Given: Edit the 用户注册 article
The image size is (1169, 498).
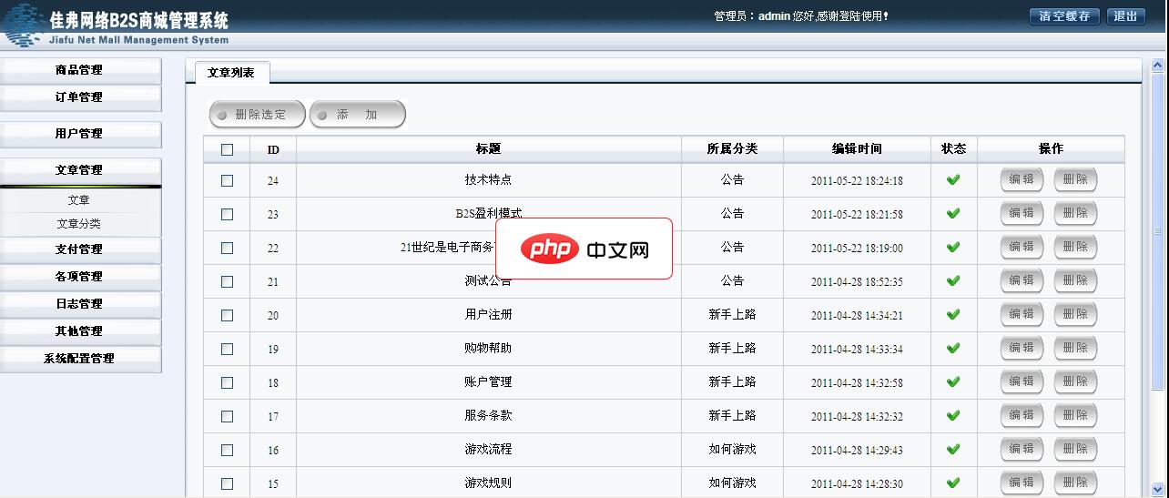Looking at the screenshot, I should [x=1022, y=314].
